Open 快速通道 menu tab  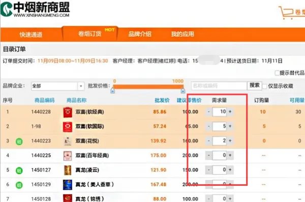[x=31, y=35]
